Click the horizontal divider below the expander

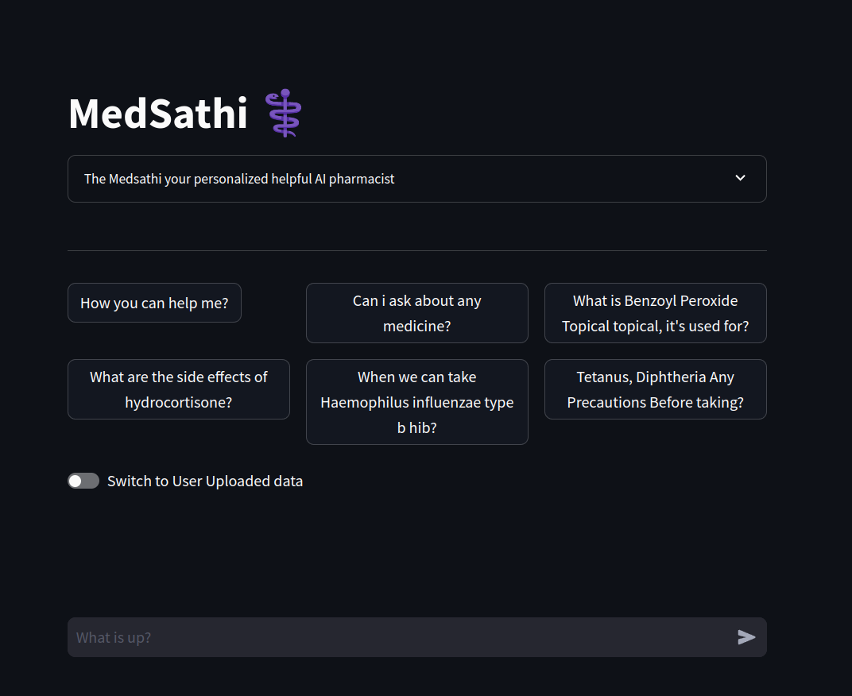click(416, 250)
